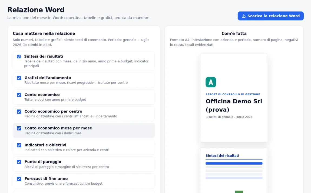Disable the Forecast di fine anno checkbox

coord(19,179)
